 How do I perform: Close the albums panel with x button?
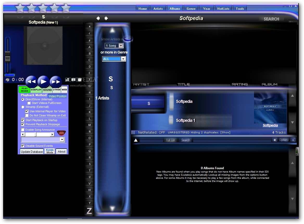293,140
